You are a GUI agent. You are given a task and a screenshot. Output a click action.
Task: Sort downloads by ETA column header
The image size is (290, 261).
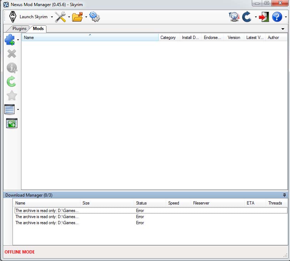point(255,203)
